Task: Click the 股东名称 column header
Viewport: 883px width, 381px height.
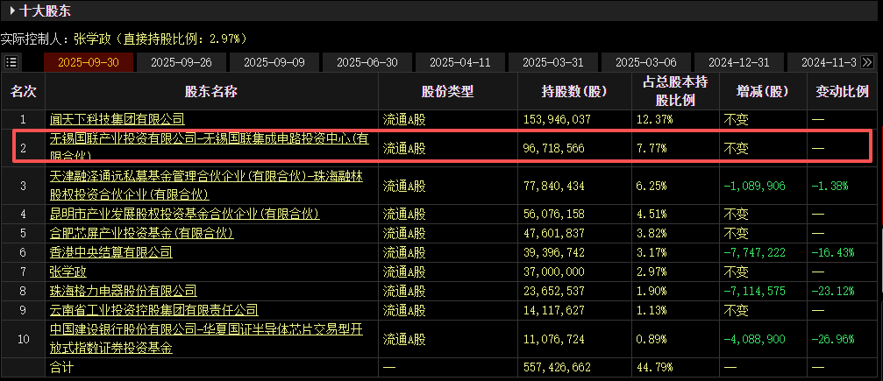Action: tap(211, 91)
